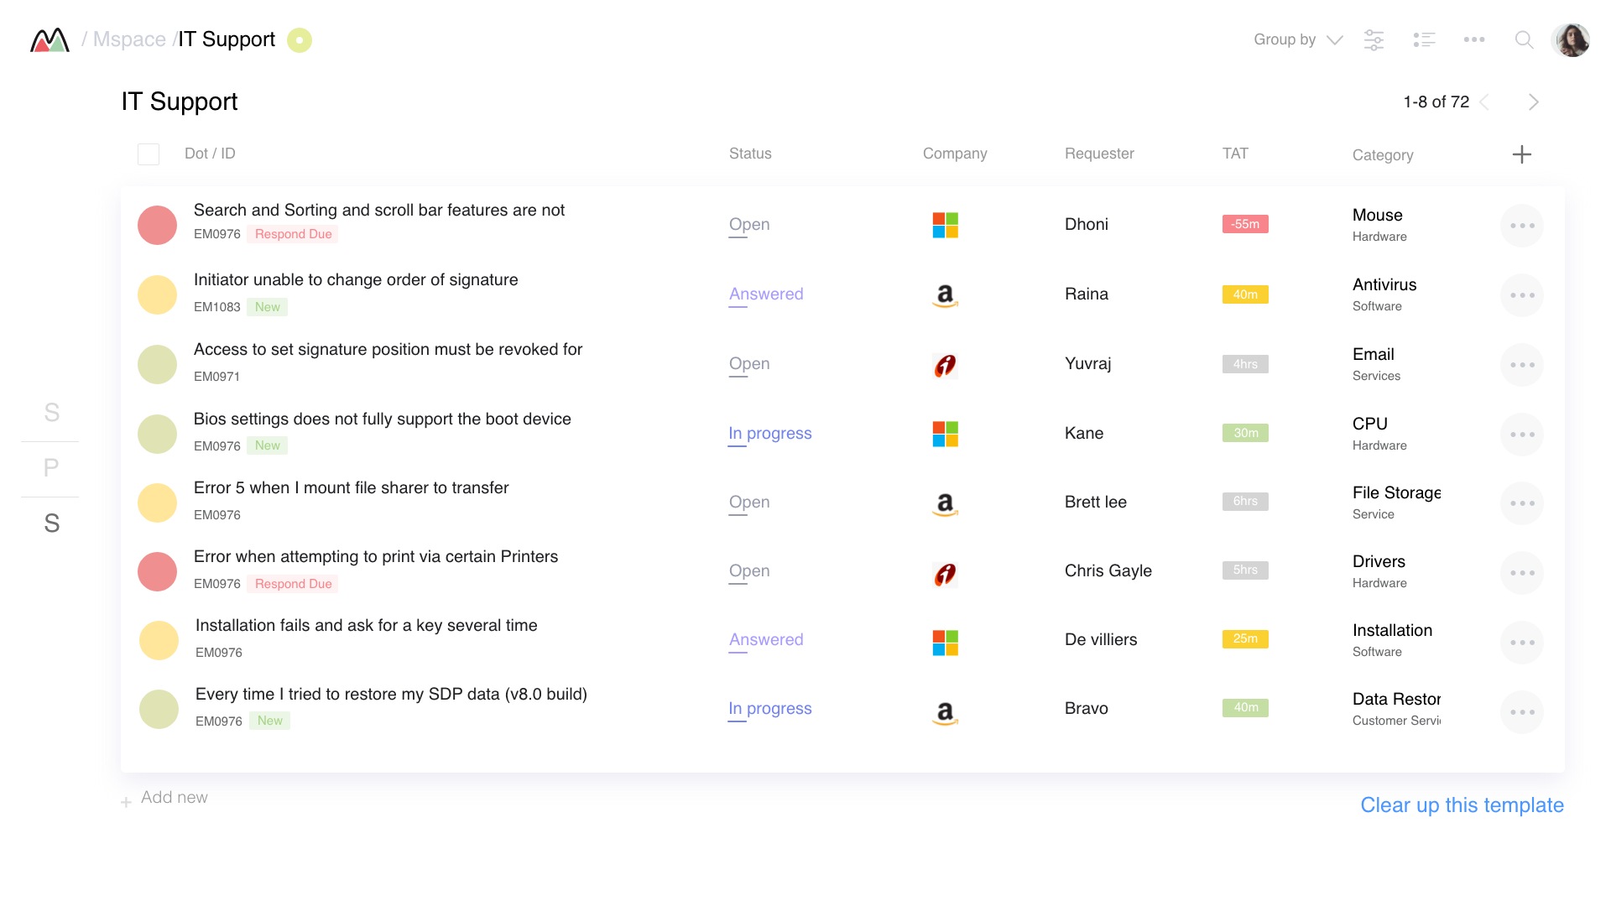Screen dimensions: 1611x906
Task: Click requester name Chris Gayle
Action: (x=1108, y=571)
